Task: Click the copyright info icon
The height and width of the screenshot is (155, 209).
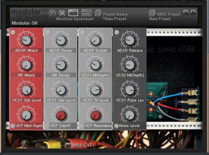Action: point(53,13)
